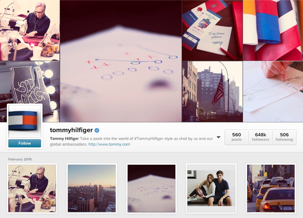The width and height of the screenshot is (303, 218).
Task: Open the tommy.com website link
Action: [109, 144]
